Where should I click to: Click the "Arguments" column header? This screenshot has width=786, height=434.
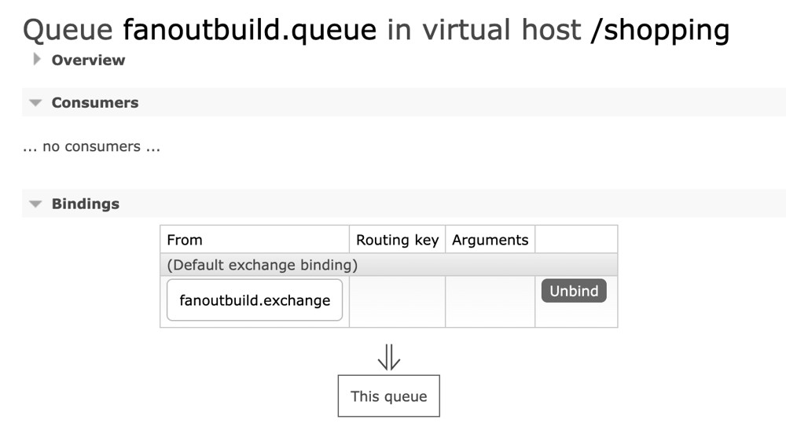coord(490,240)
